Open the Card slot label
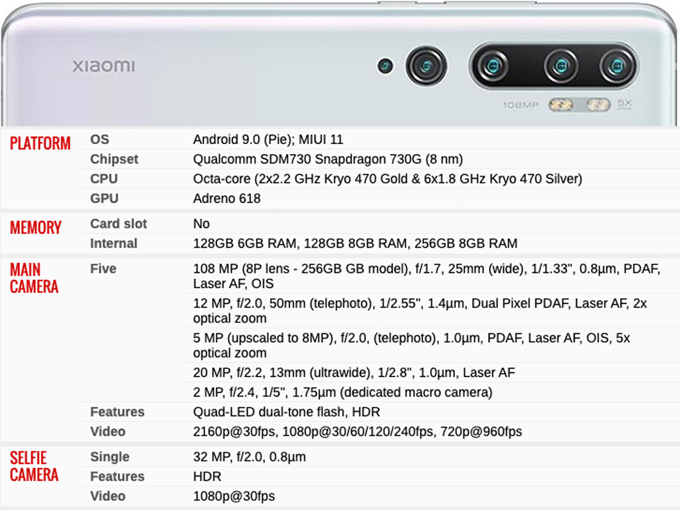 pos(118,223)
